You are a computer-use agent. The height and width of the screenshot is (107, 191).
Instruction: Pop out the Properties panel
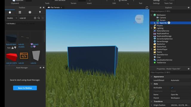click(x=189, y=69)
